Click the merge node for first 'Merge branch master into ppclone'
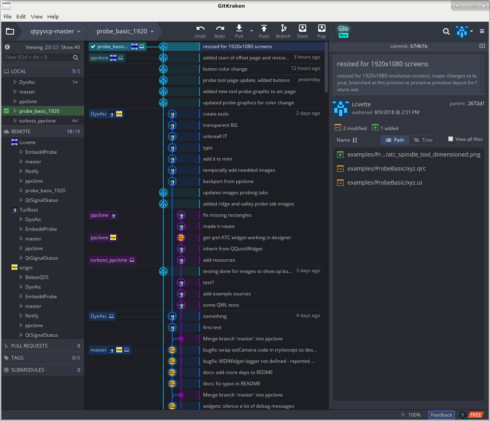Screen dimensions: 490x421 point(181,339)
